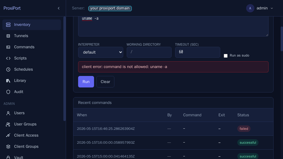Click the Commands terminal icon
Viewport: 283px width, 159px height.
pyautogui.click(x=8, y=47)
